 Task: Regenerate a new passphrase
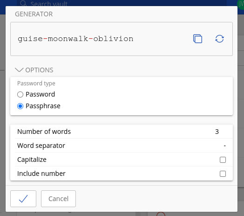pyautogui.click(x=219, y=39)
